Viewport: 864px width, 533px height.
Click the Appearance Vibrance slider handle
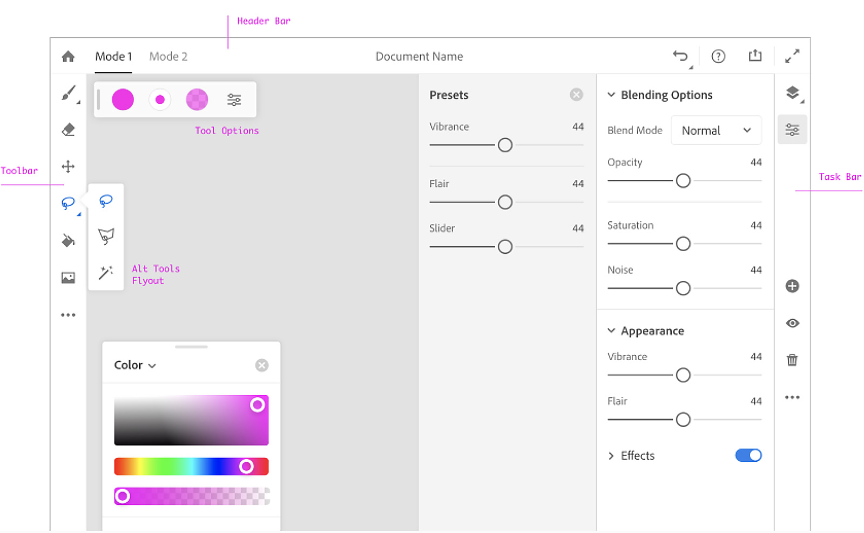click(x=683, y=375)
